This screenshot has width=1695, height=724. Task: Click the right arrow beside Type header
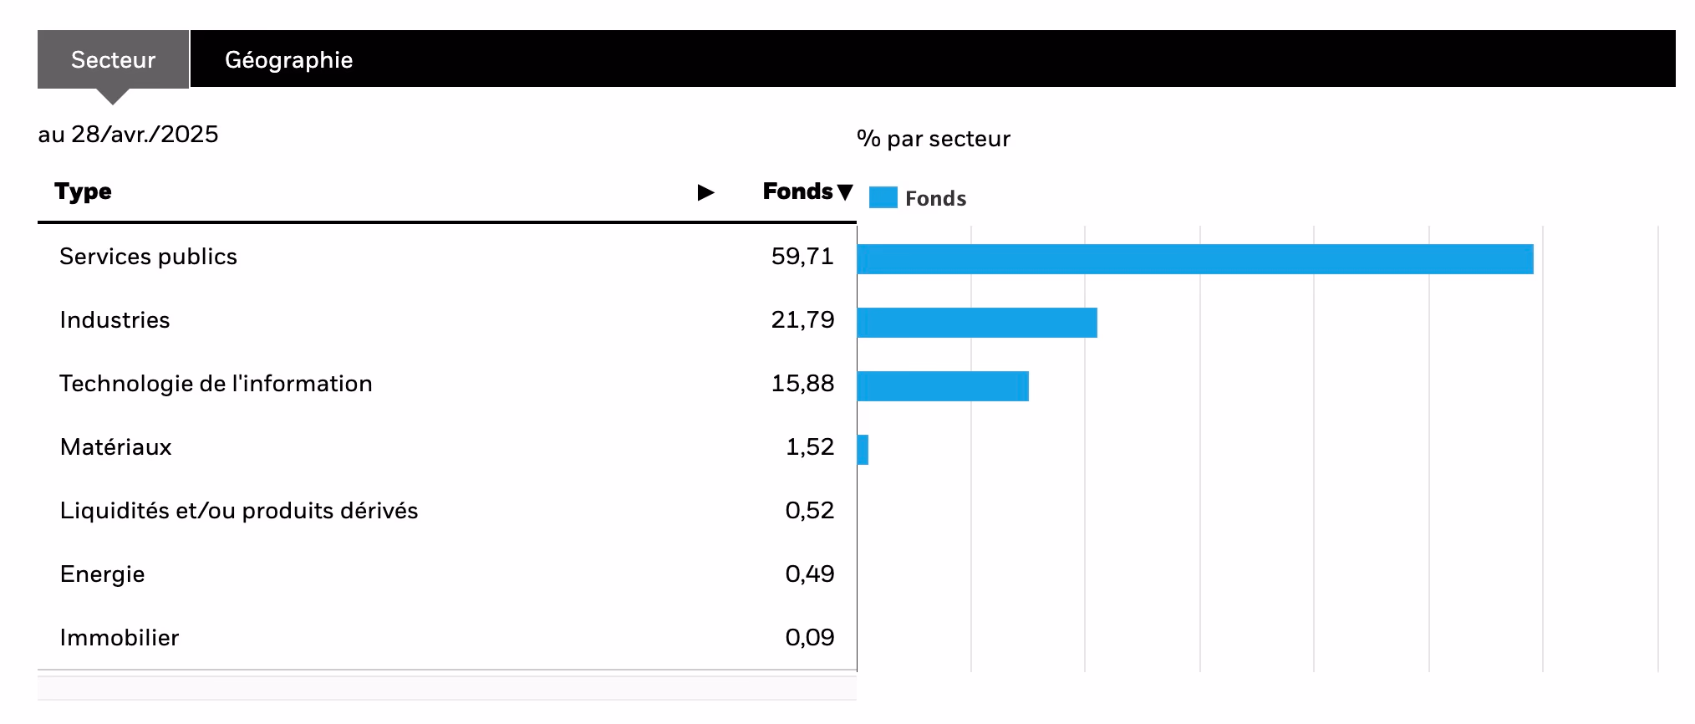click(705, 192)
